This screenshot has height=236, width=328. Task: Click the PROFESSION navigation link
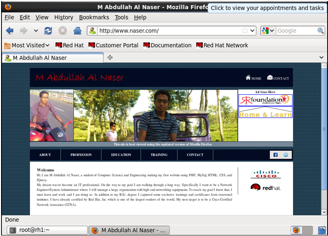(81, 155)
